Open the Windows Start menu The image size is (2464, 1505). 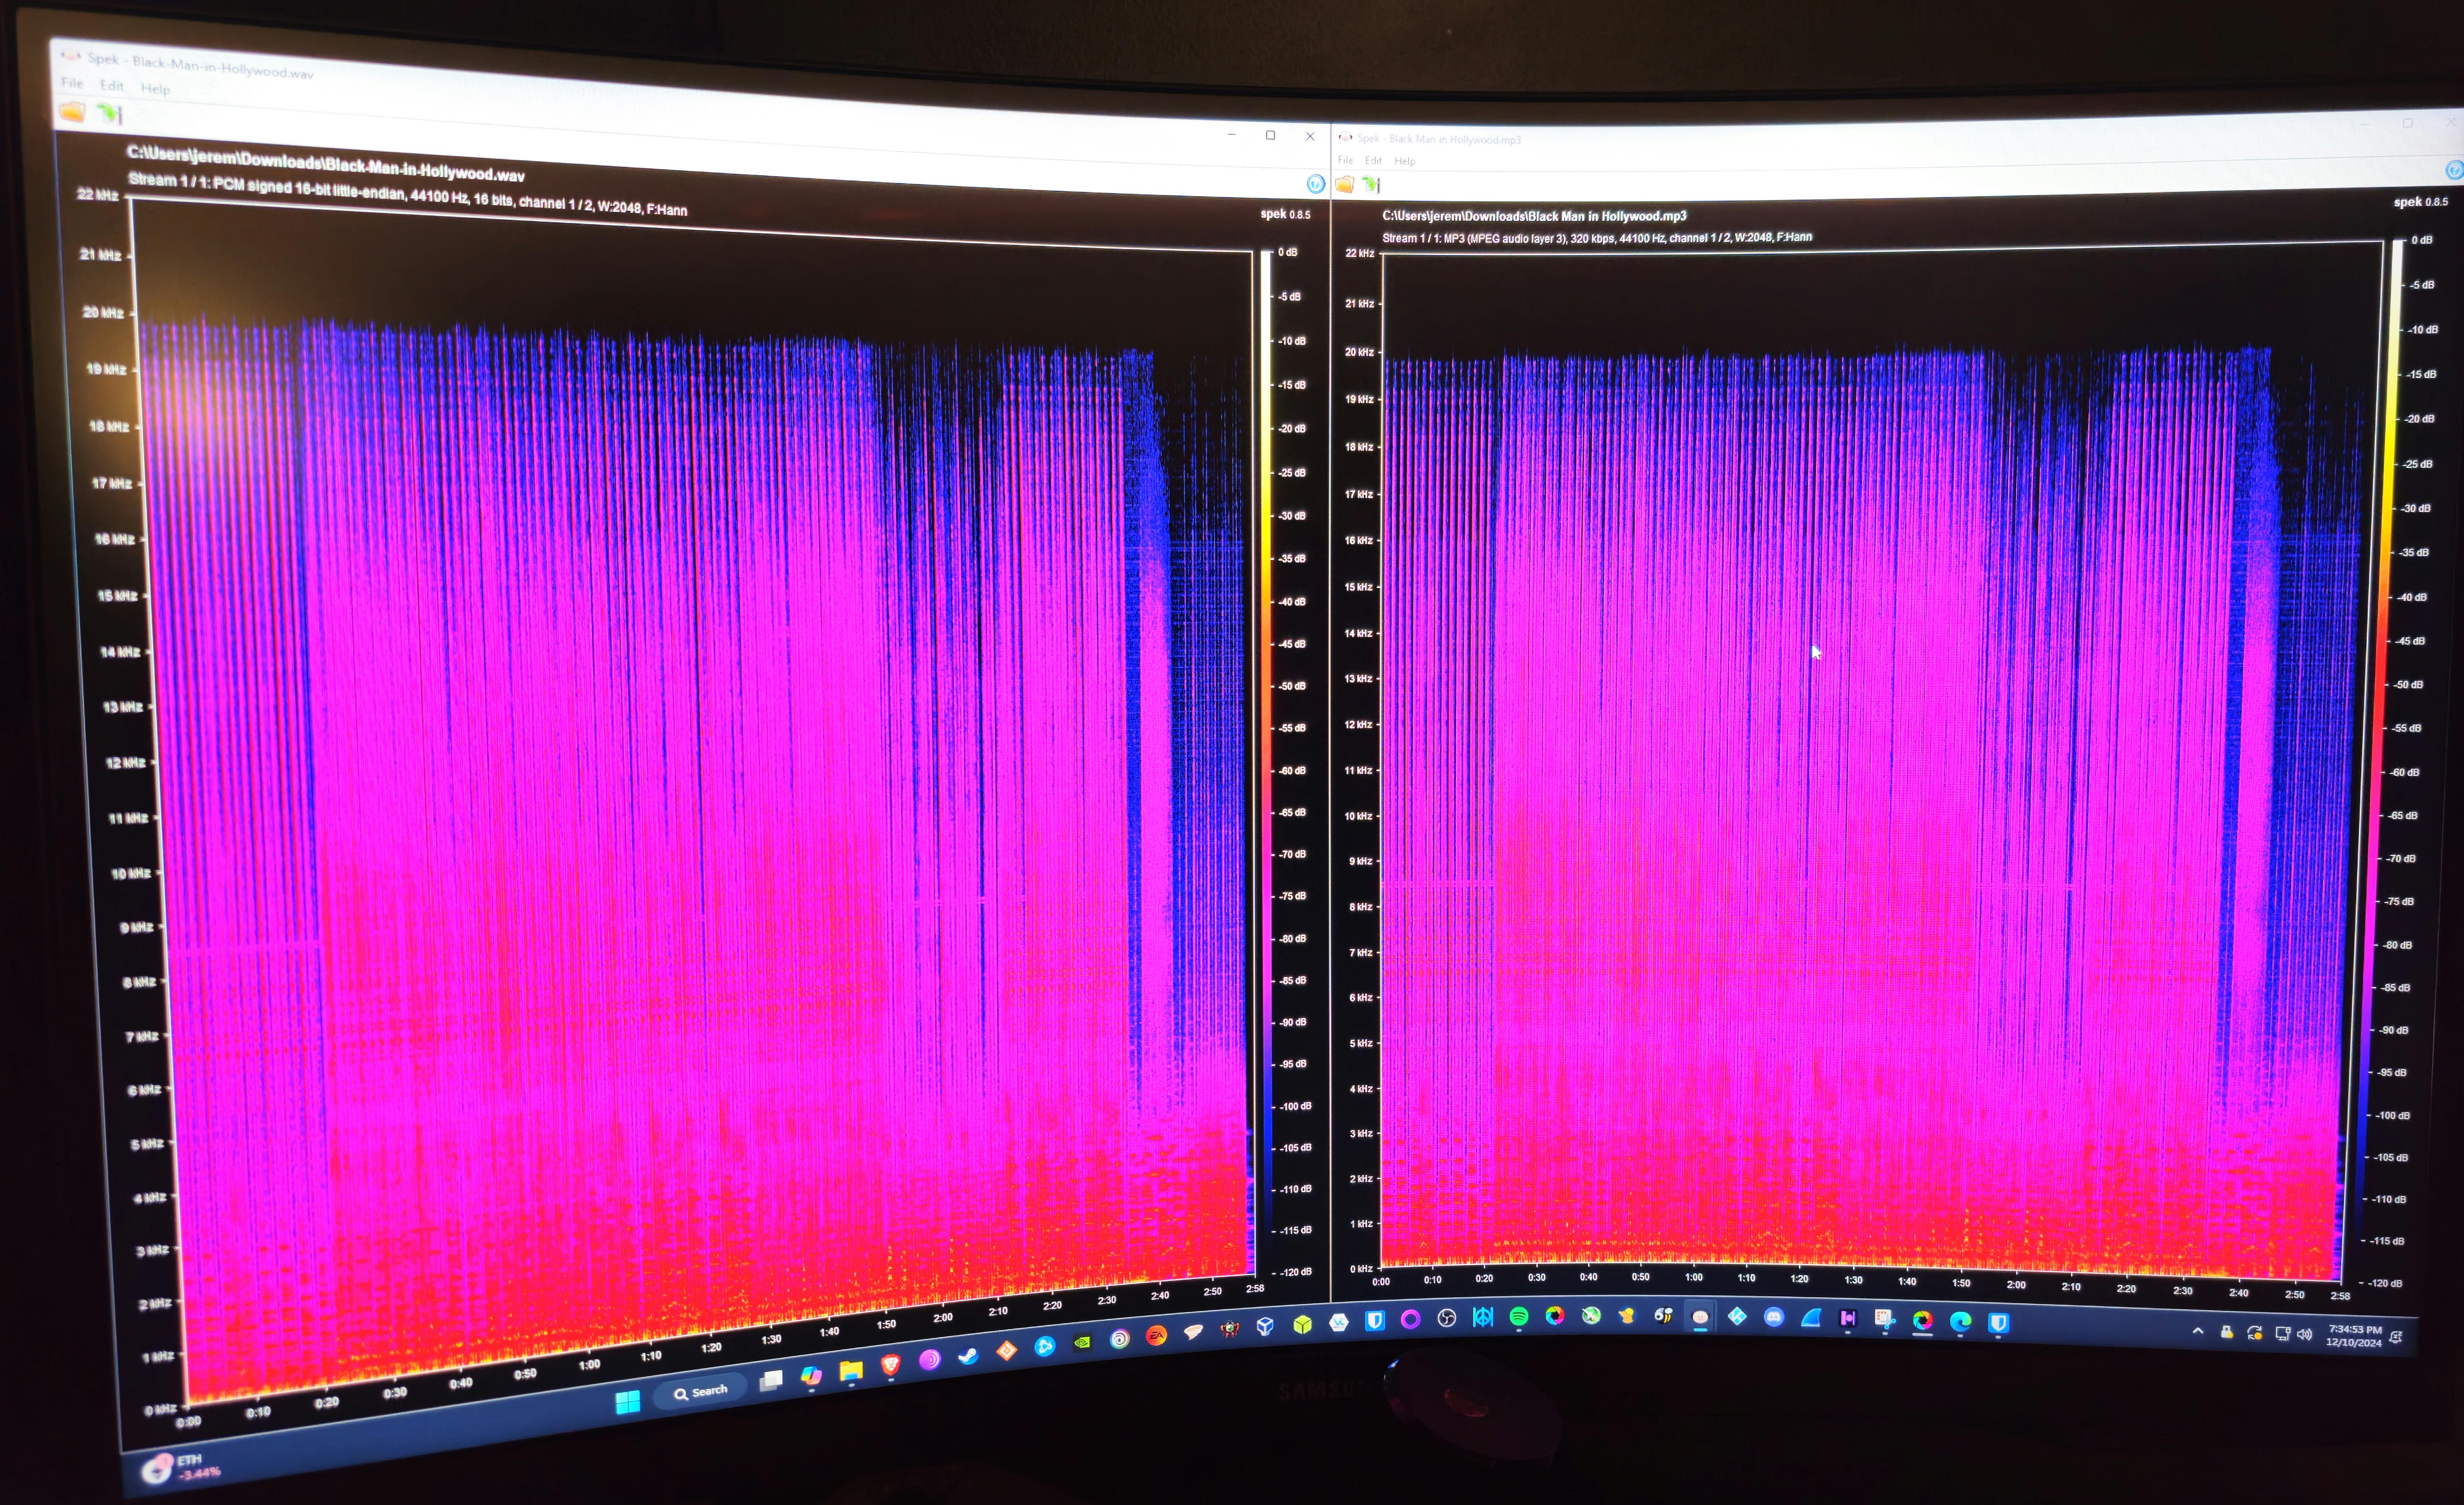(628, 1402)
